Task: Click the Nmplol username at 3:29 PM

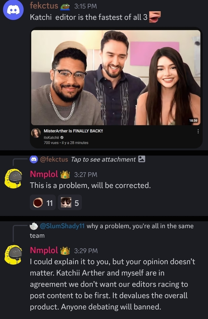Action: pos(44,250)
